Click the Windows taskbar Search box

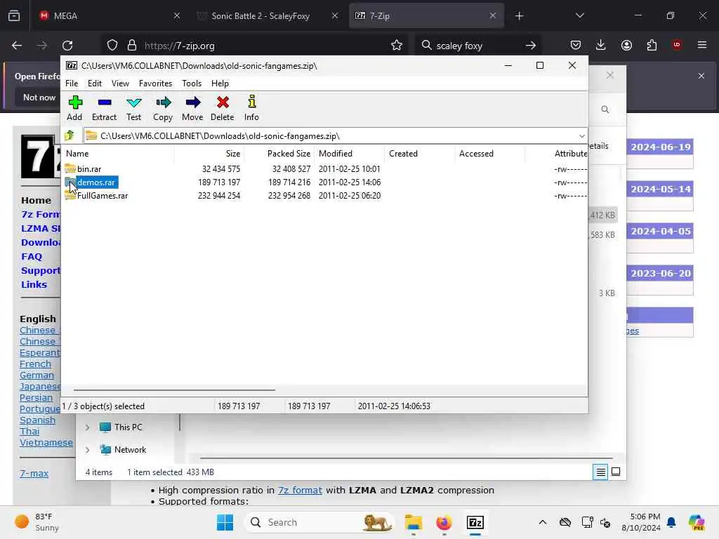coord(320,522)
